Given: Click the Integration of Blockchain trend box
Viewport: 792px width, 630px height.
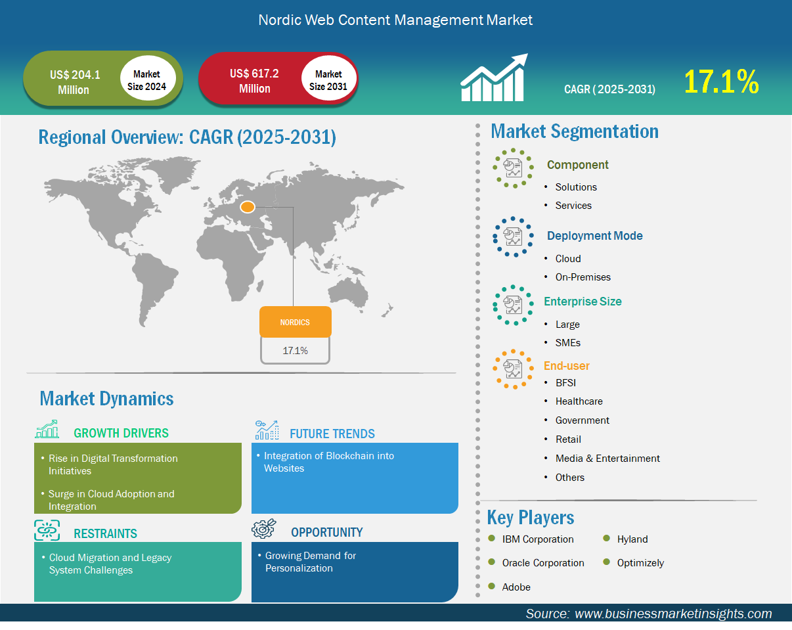Looking at the screenshot, I should 355,478.
